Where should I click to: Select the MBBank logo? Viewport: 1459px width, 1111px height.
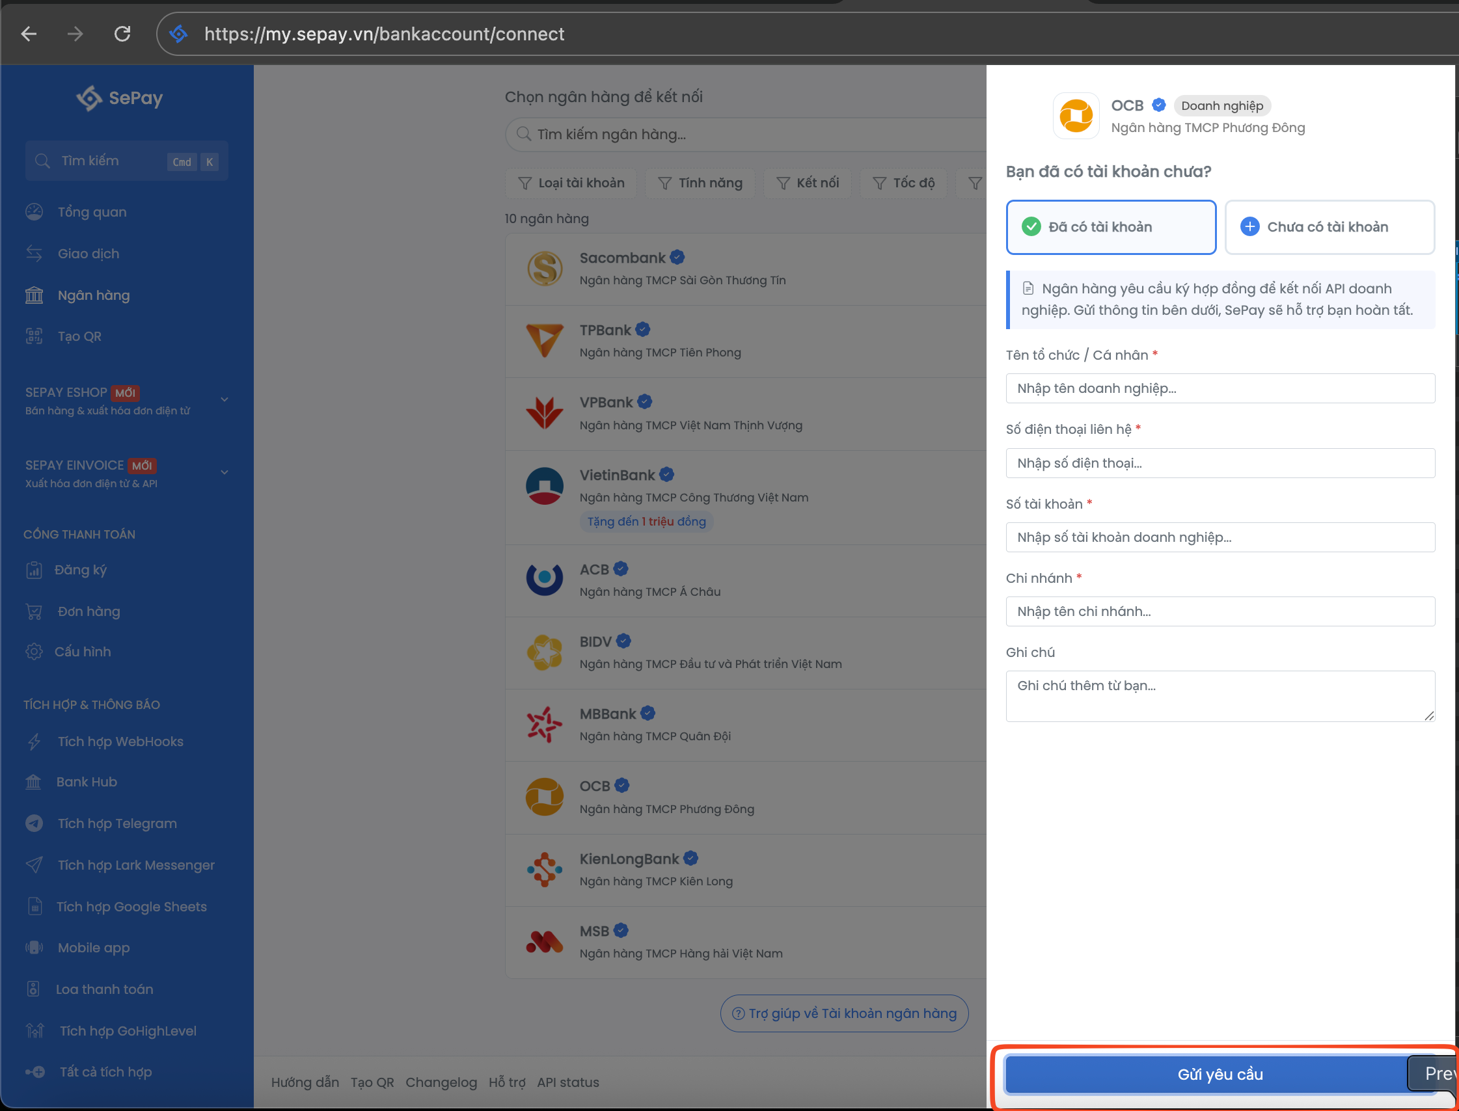click(544, 723)
